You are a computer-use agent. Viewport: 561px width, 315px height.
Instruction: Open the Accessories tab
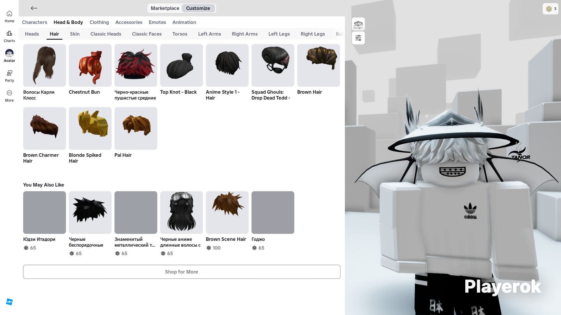pyautogui.click(x=129, y=22)
